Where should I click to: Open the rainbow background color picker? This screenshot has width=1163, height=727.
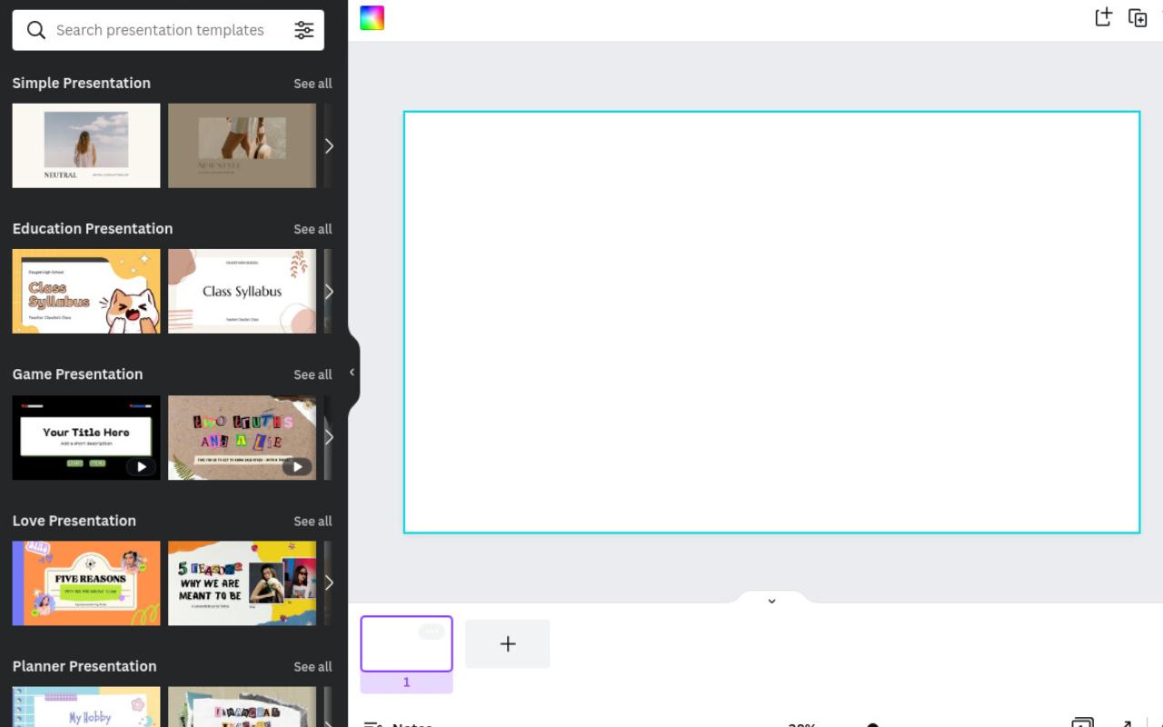373,17
